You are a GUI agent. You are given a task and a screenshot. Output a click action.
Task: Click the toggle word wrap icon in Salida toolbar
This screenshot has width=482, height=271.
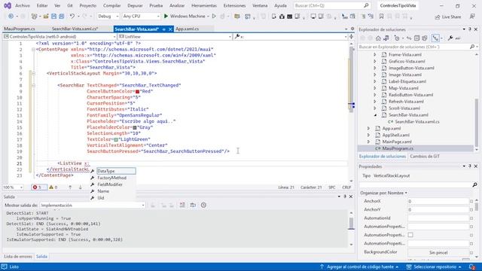coord(193,205)
